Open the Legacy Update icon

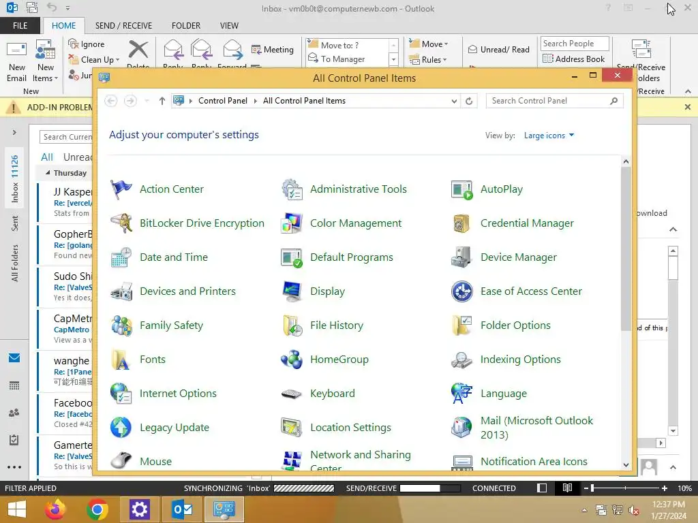pos(121,428)
